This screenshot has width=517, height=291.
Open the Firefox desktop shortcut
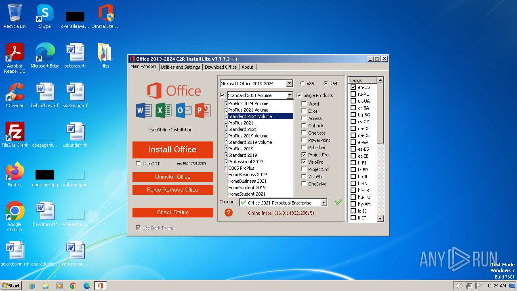pos(15,175)
